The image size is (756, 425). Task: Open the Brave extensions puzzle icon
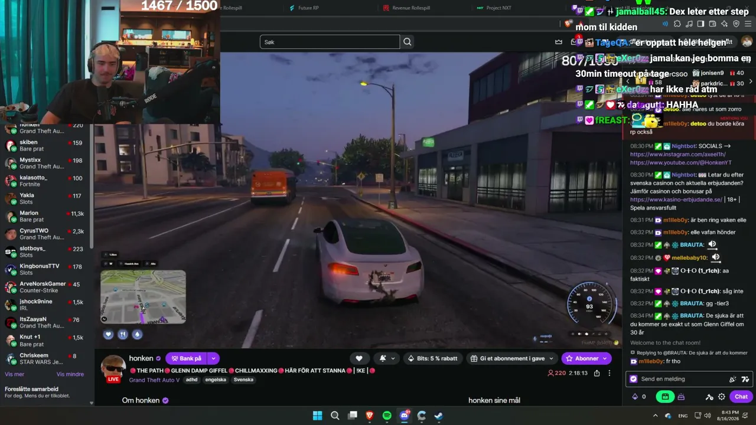[677, 24]
